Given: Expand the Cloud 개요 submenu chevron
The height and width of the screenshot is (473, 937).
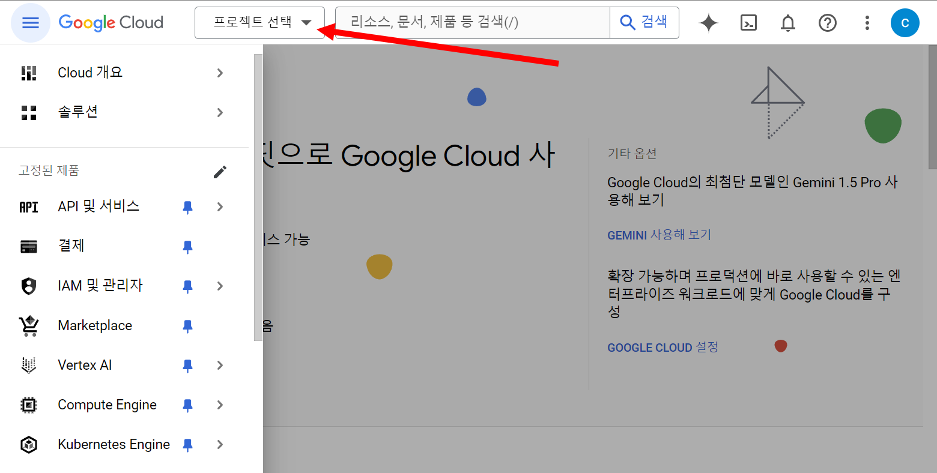Looking at the screenshot, I should (x=220, y=73).
